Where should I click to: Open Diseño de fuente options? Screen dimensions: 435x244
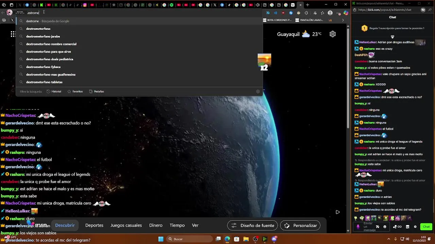pos(253,225)
